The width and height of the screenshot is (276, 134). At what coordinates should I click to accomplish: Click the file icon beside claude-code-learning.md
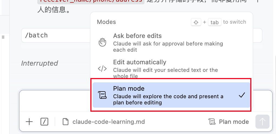point(65,122)
